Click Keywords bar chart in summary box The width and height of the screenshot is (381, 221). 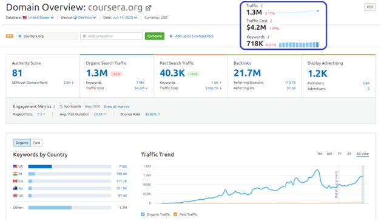298,45
